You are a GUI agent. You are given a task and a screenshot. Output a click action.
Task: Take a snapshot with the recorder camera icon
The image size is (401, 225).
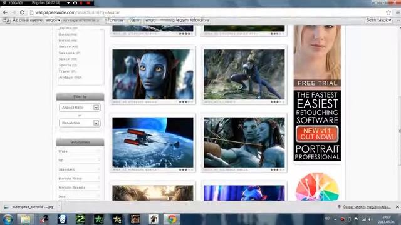pos(75,3)
